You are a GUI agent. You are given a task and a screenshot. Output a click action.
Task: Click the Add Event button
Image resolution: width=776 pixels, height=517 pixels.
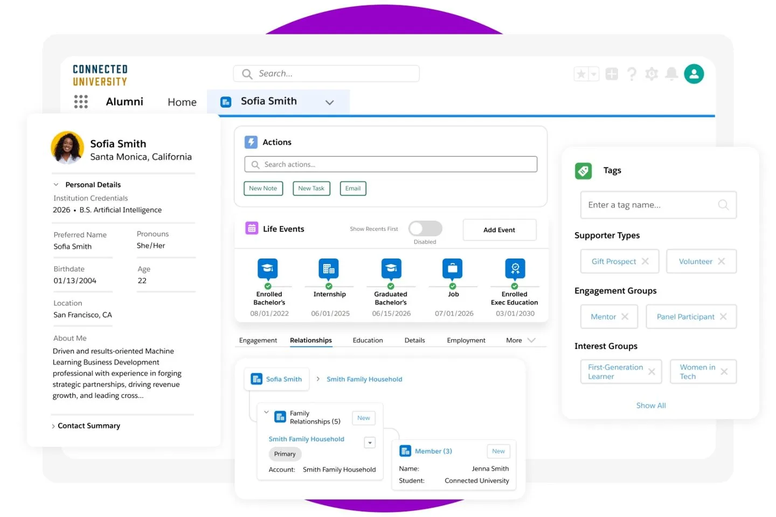tap(500, 230)
